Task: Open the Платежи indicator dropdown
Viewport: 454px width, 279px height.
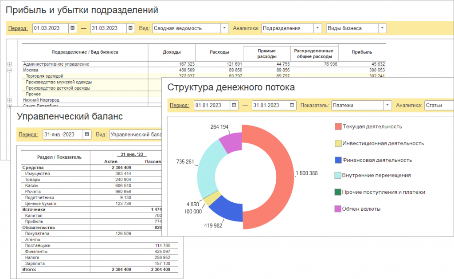Action: pyautogui.click(x=387, y=105)
